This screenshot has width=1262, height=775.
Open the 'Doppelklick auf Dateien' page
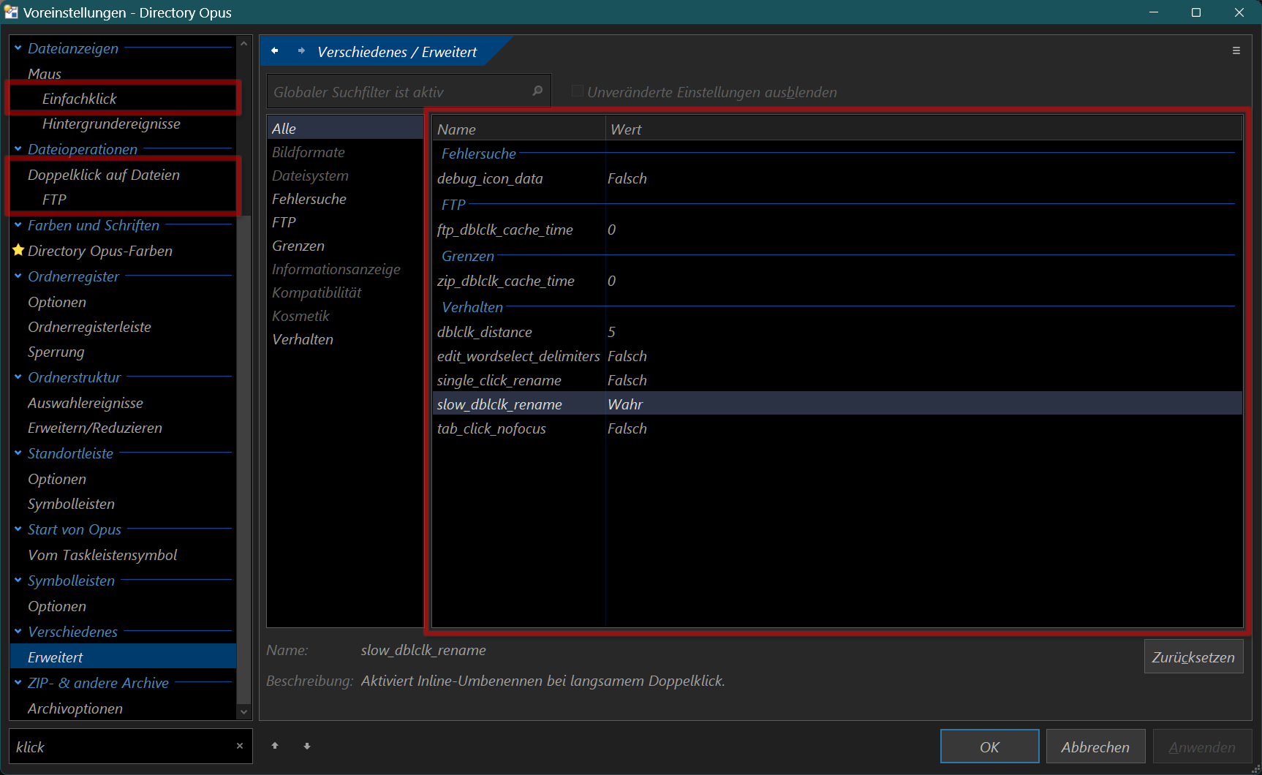coord(123,175)
